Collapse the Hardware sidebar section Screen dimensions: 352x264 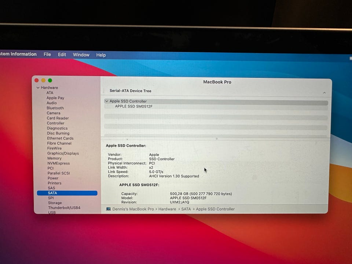[x=38, y=88]
